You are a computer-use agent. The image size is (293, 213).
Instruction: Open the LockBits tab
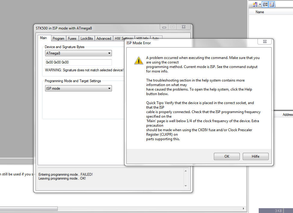point(87,39)
